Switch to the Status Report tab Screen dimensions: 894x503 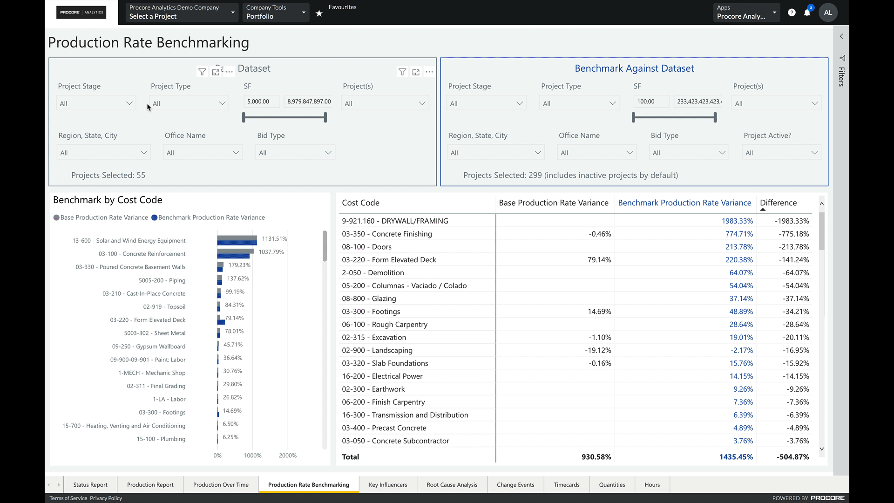pyautogui.click(x=90, y=485)
